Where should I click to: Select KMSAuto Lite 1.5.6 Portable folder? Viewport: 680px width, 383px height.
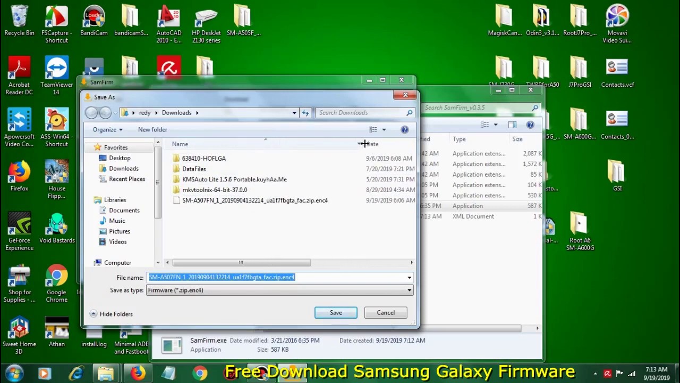click(234, 180)
